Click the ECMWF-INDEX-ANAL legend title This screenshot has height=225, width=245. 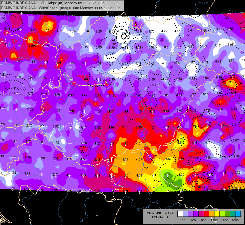pyautogui.click(x=160, y=213)
